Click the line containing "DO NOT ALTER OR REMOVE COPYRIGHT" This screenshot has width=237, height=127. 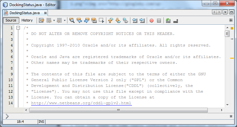(101, 34)
